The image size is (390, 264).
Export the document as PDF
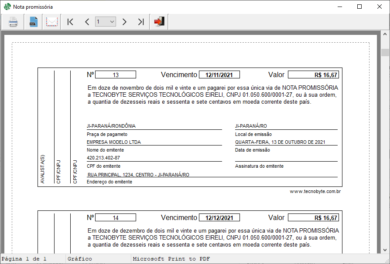point(32,21)
